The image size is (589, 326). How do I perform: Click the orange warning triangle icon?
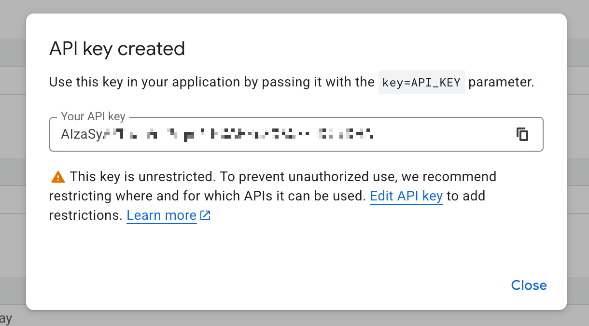[x=57, y=177]
